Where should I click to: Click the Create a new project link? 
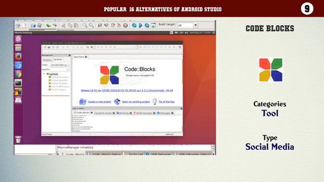(x=100, y=102)
